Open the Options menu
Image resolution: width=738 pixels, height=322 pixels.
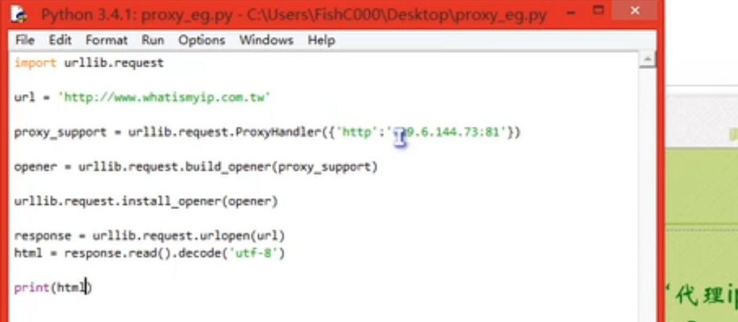click(x=202, y=41)
